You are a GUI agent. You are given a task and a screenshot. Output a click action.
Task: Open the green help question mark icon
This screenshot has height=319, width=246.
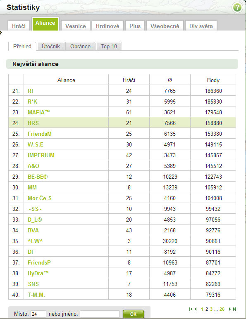click(x=237, y=7)
